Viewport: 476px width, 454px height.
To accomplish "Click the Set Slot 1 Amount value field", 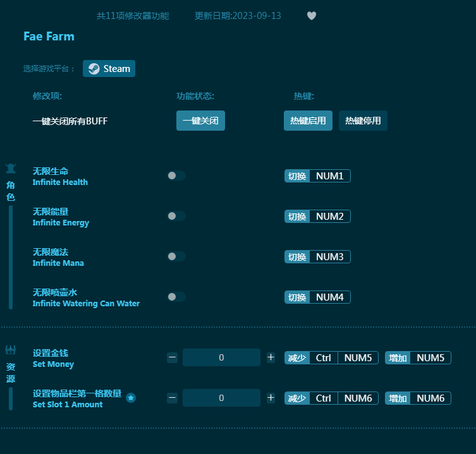I will [221, 398].
